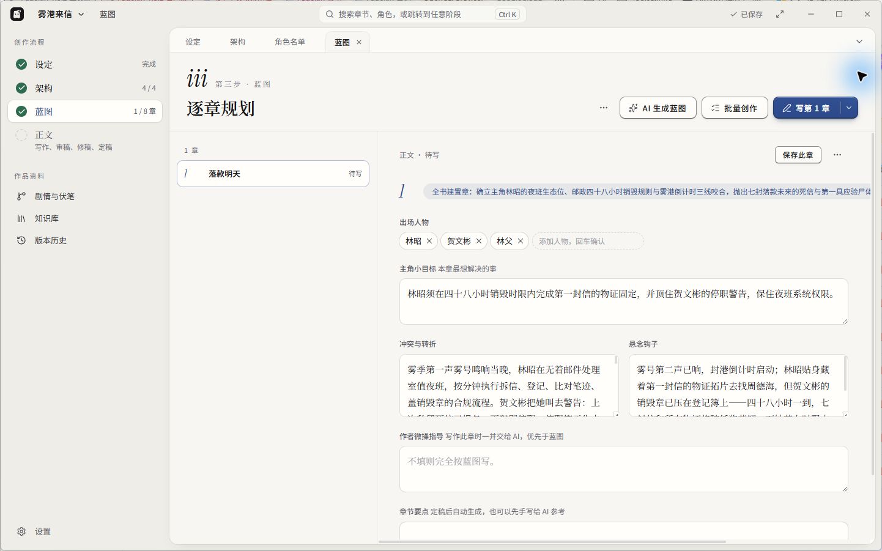882x551 pixels.
Task: Switch to the 架构 tab
Action: (238, 42)
